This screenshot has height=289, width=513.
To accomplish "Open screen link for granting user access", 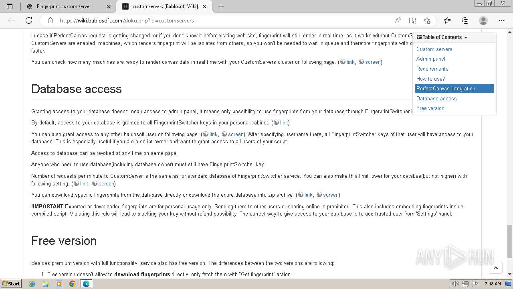I will [236, 134].
